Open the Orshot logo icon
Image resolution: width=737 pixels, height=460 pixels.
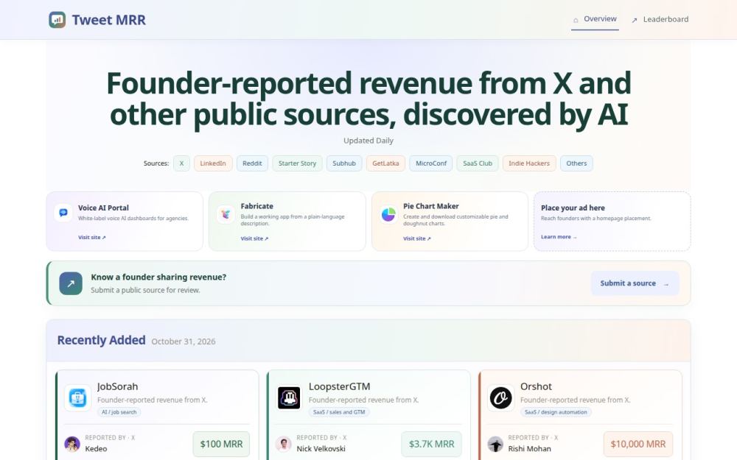(x=500, y=398)
